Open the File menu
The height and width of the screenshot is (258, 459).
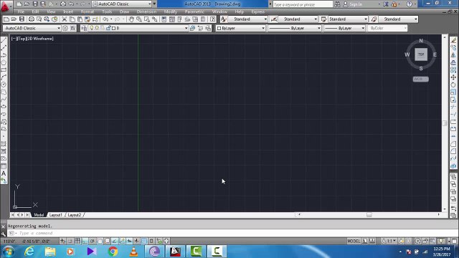tap(21, 11)
